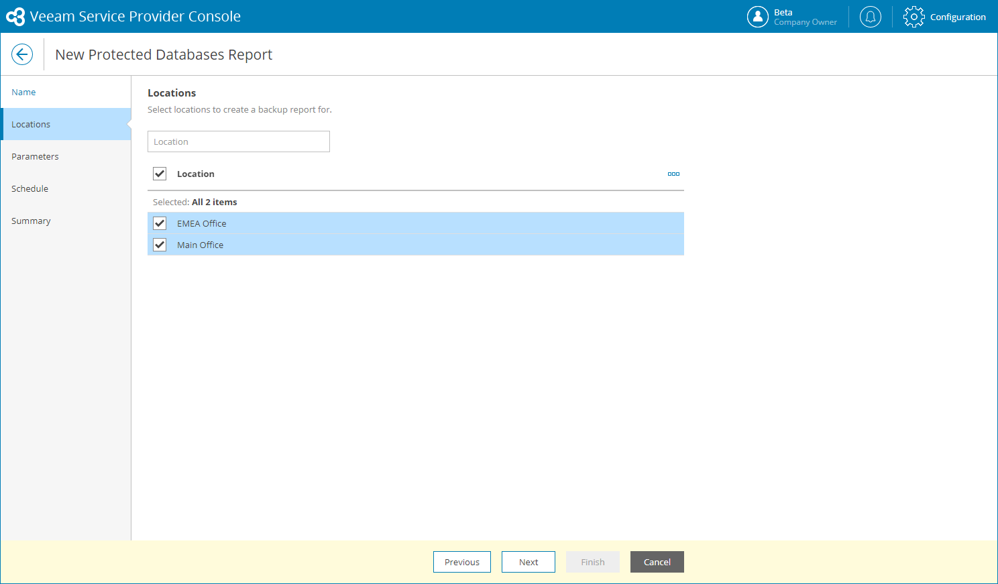Click the disabled Finish button
The height and width of the screenshot is (584, 998).
(593, 562)
